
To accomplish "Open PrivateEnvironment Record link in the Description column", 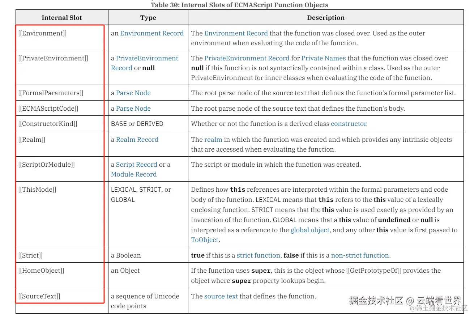I will click(247, 58).
